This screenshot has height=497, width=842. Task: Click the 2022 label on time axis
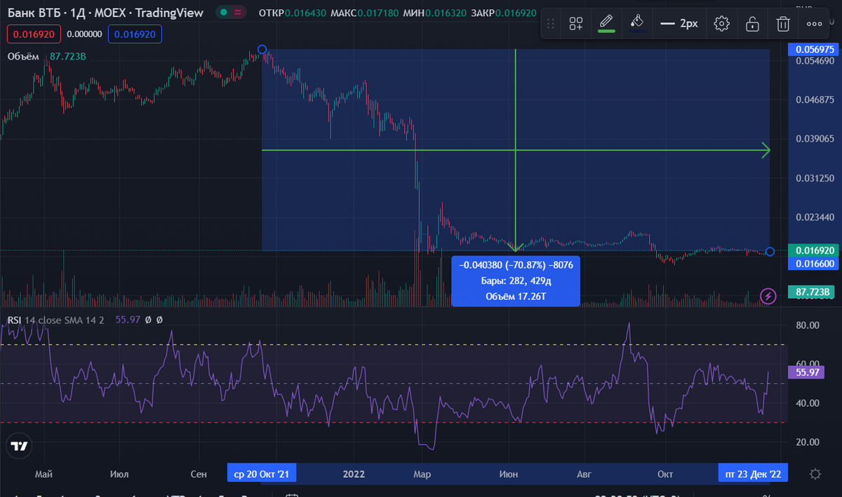point(354,475)
